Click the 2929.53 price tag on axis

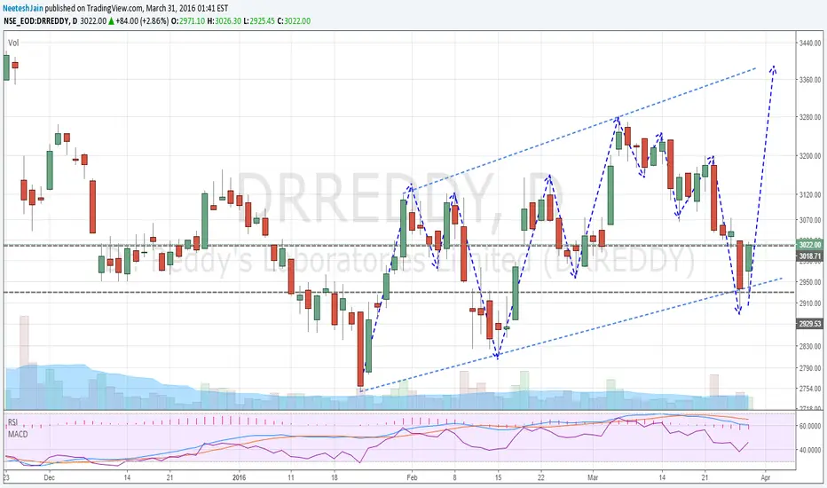pos(809,323)
